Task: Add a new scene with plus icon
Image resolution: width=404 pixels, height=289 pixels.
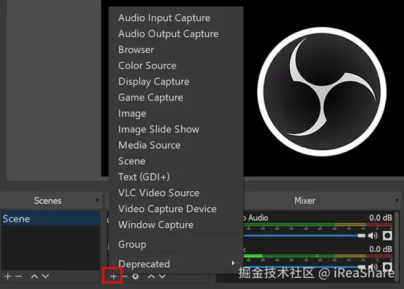Action: click(7, 277)
